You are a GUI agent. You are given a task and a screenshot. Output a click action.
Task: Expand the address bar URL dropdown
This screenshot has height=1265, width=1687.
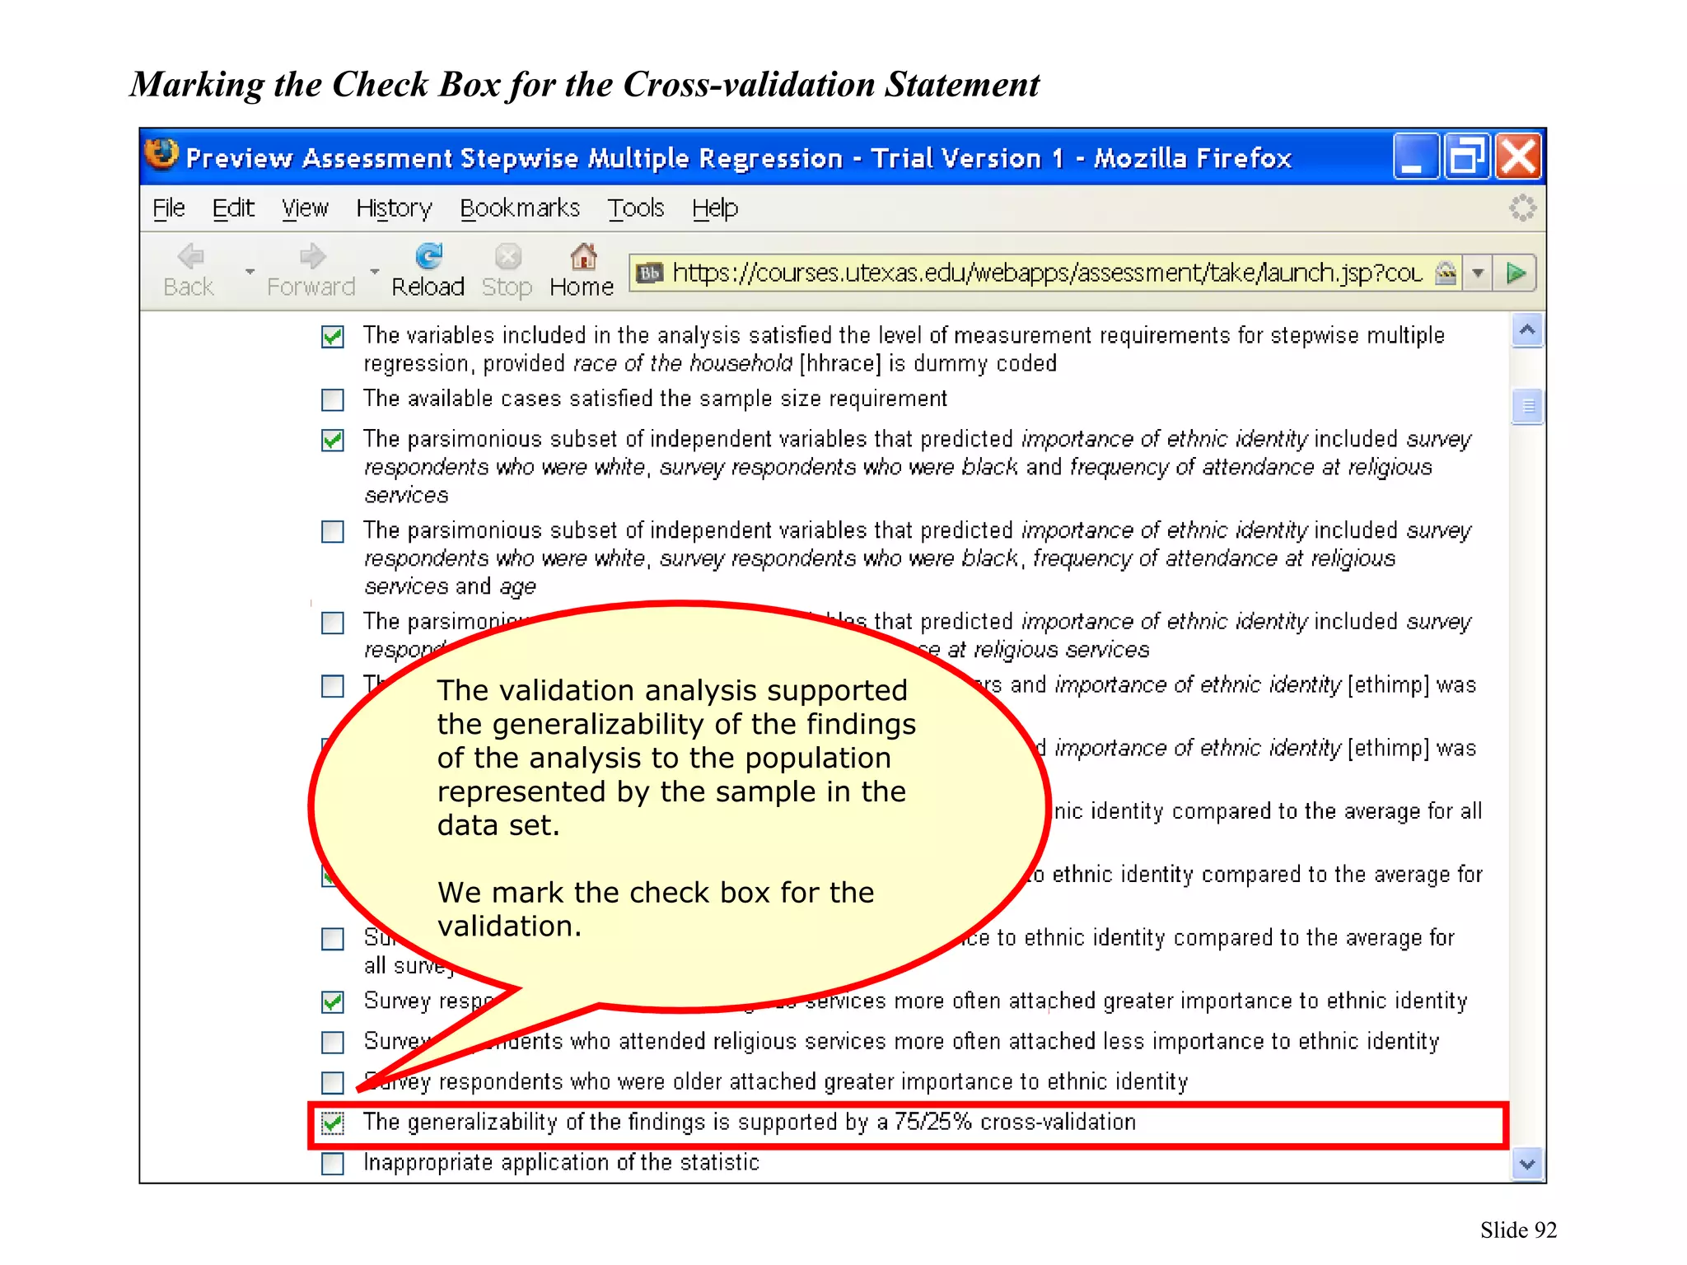point(1479,273)
